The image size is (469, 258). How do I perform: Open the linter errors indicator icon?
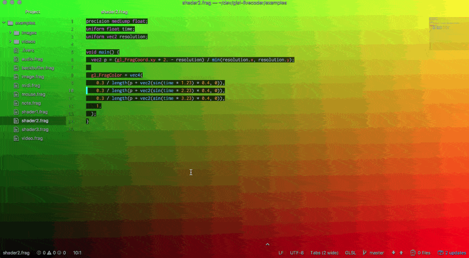[39, 253]
